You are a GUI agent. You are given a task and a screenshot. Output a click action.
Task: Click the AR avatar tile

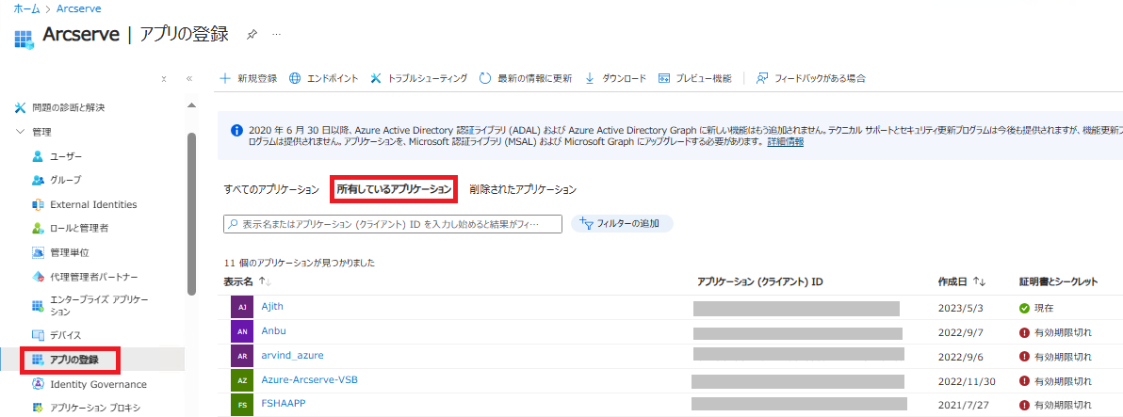click(x=242, y=356)
